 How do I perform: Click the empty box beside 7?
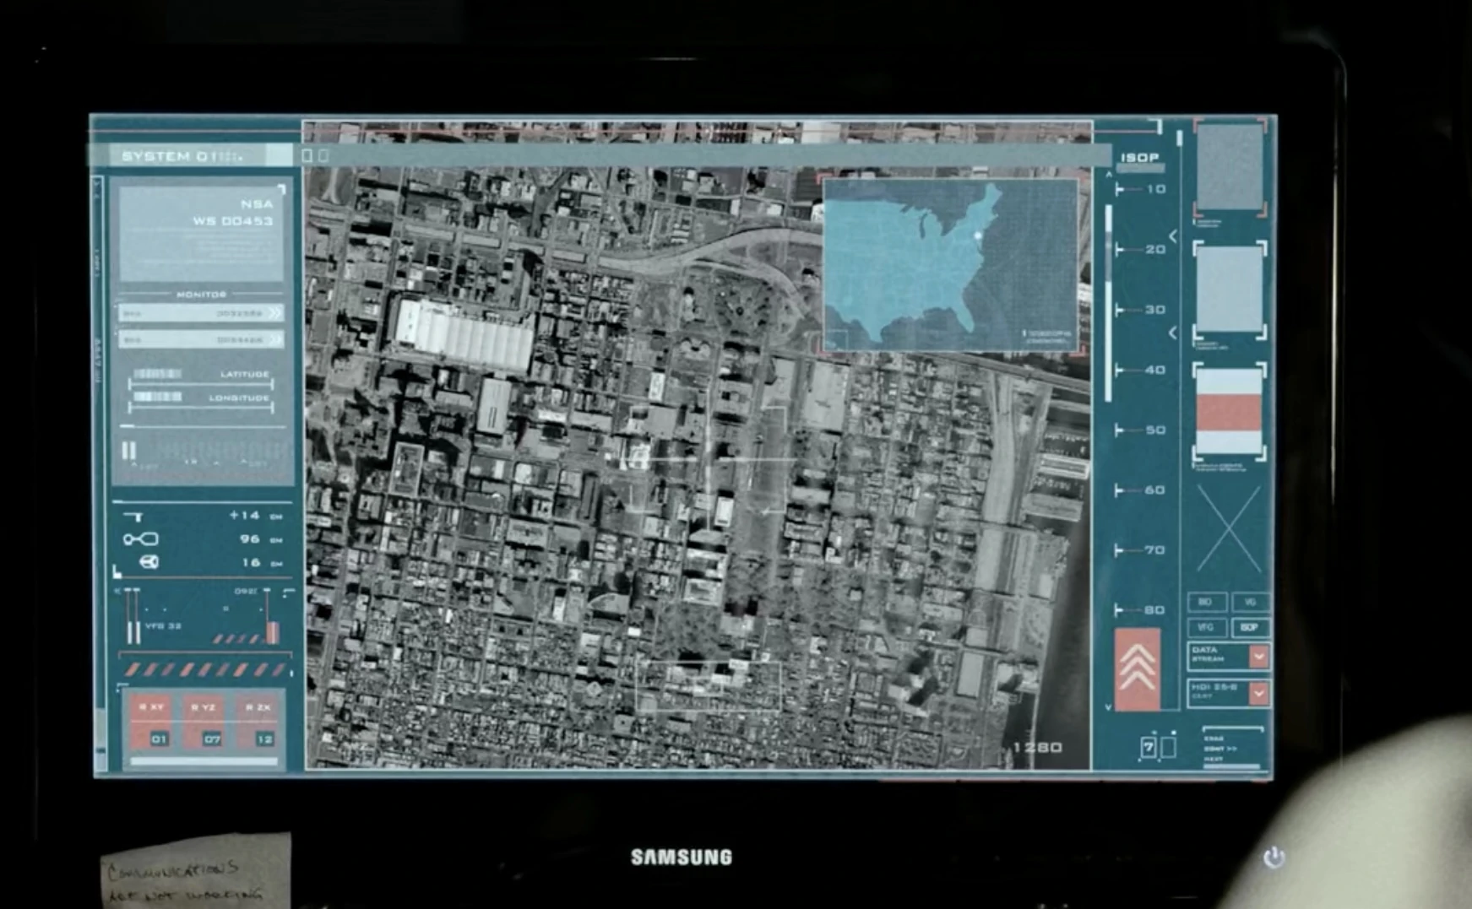(x=1168, y=747)
